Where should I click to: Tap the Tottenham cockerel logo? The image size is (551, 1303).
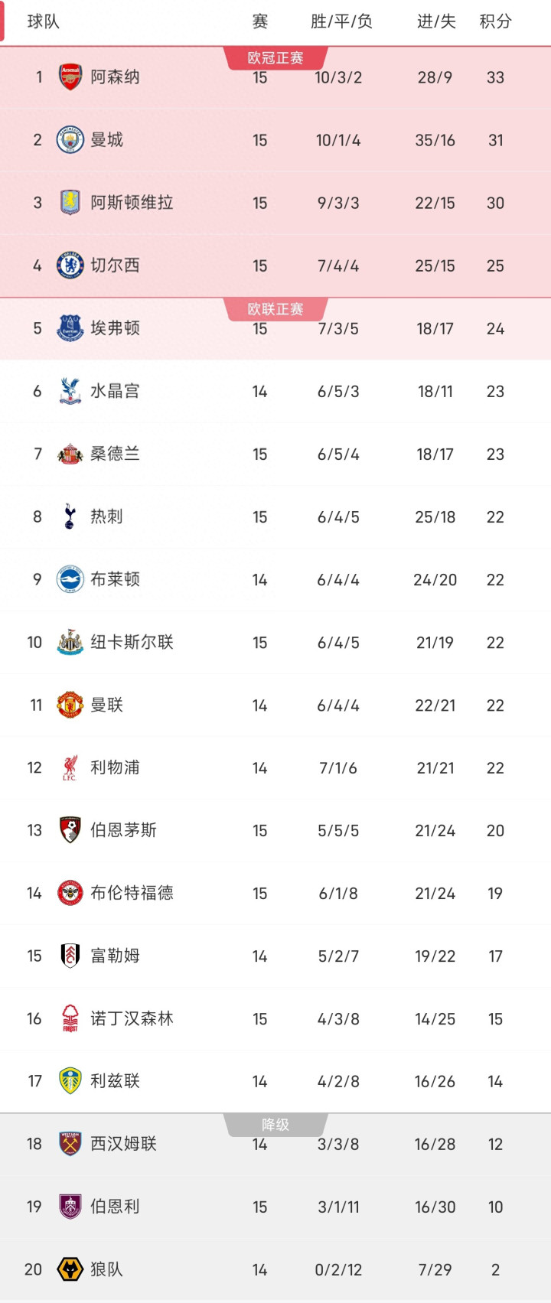coord(70,516)
